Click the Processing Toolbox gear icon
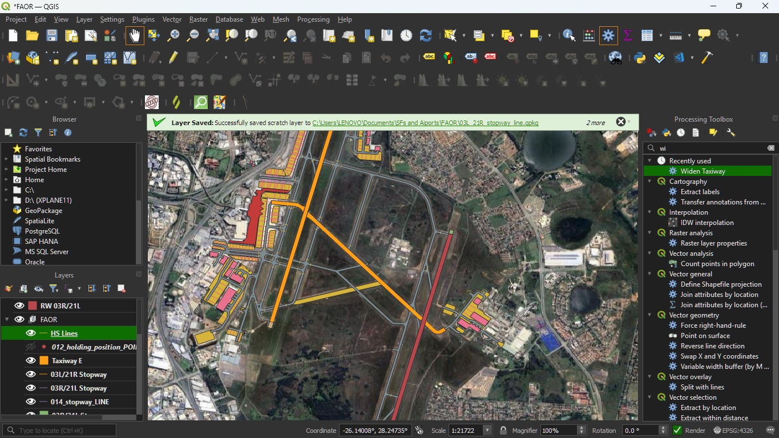 tap(608, 35)
